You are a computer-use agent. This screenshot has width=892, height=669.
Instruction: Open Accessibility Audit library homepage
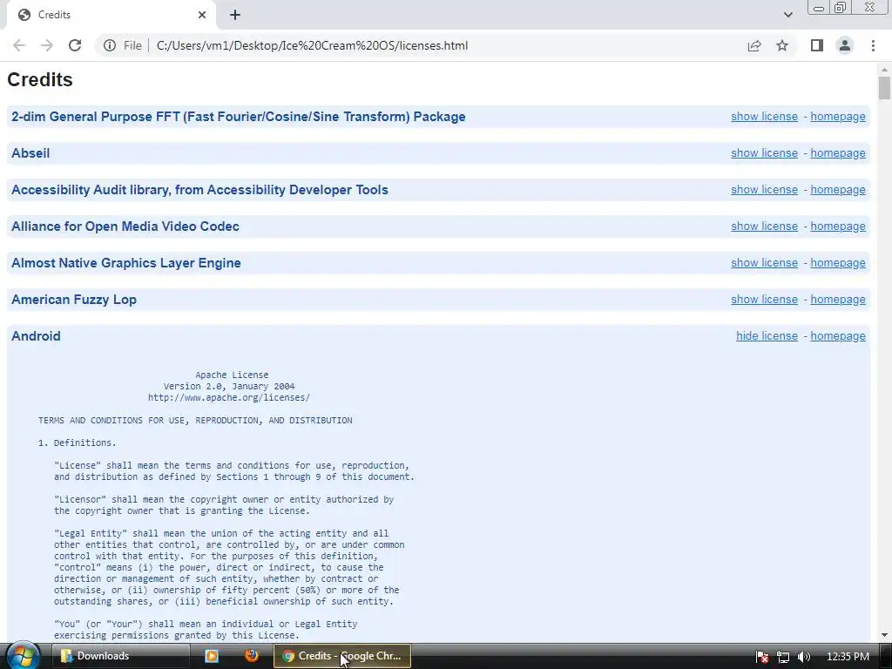click(838, 189)
